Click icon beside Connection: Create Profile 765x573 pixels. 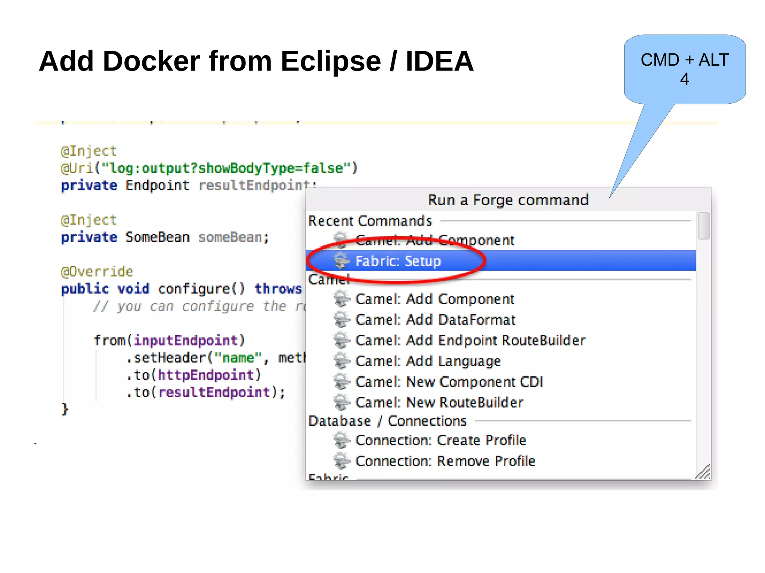(x=341, y=440)
